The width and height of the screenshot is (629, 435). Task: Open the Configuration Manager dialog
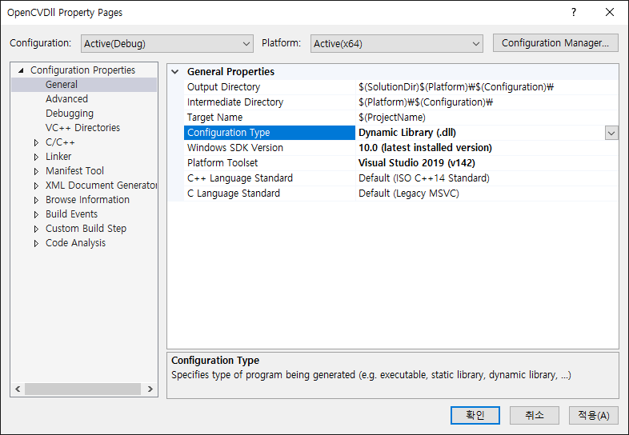point(555,43)
